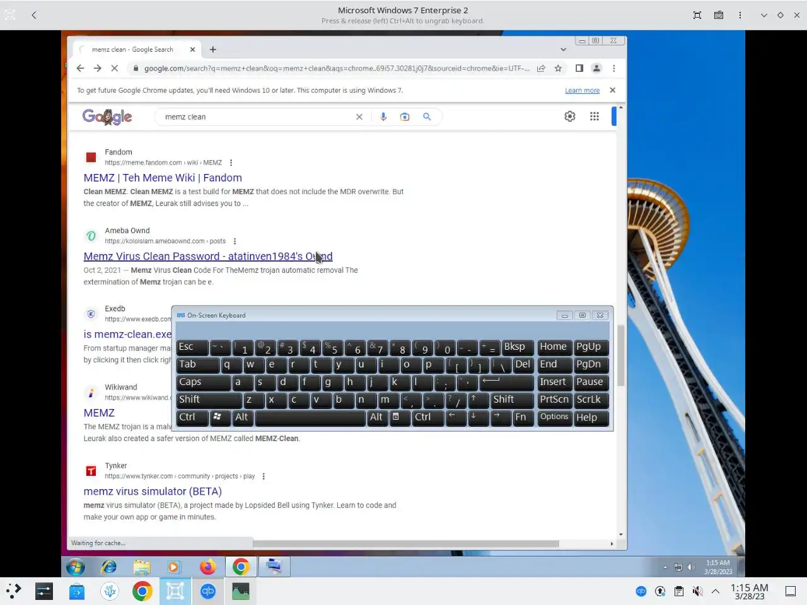Screen dimensions: 807x605
Task: Open options for the Tynker result
Action: click(x=264, y=476)
